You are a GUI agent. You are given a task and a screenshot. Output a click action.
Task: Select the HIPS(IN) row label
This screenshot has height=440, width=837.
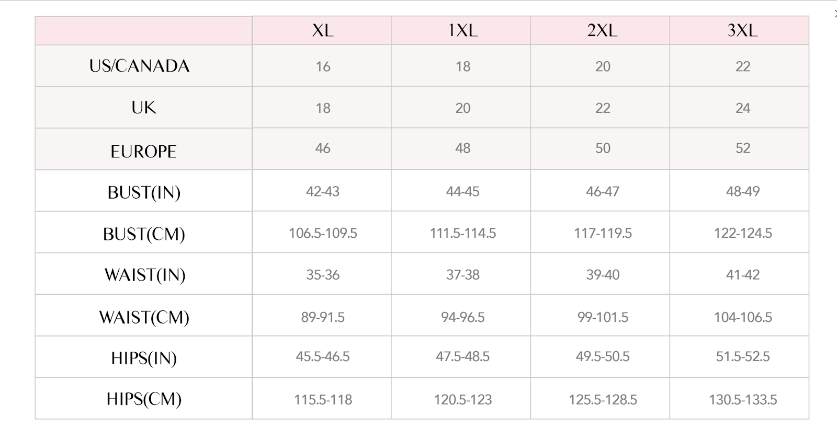tap(144, 358)
